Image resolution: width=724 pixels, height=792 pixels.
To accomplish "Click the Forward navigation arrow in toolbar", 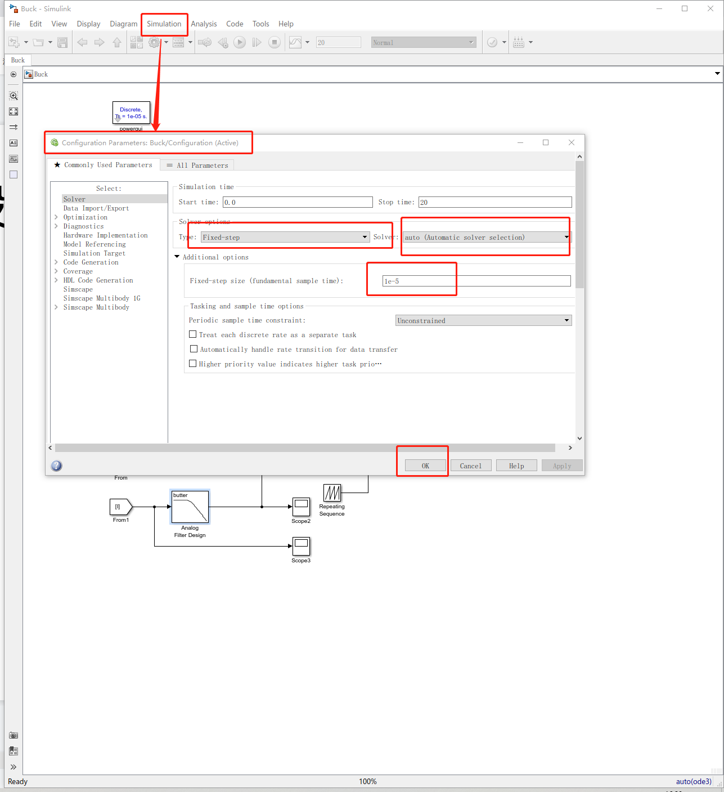I will 100,42.
